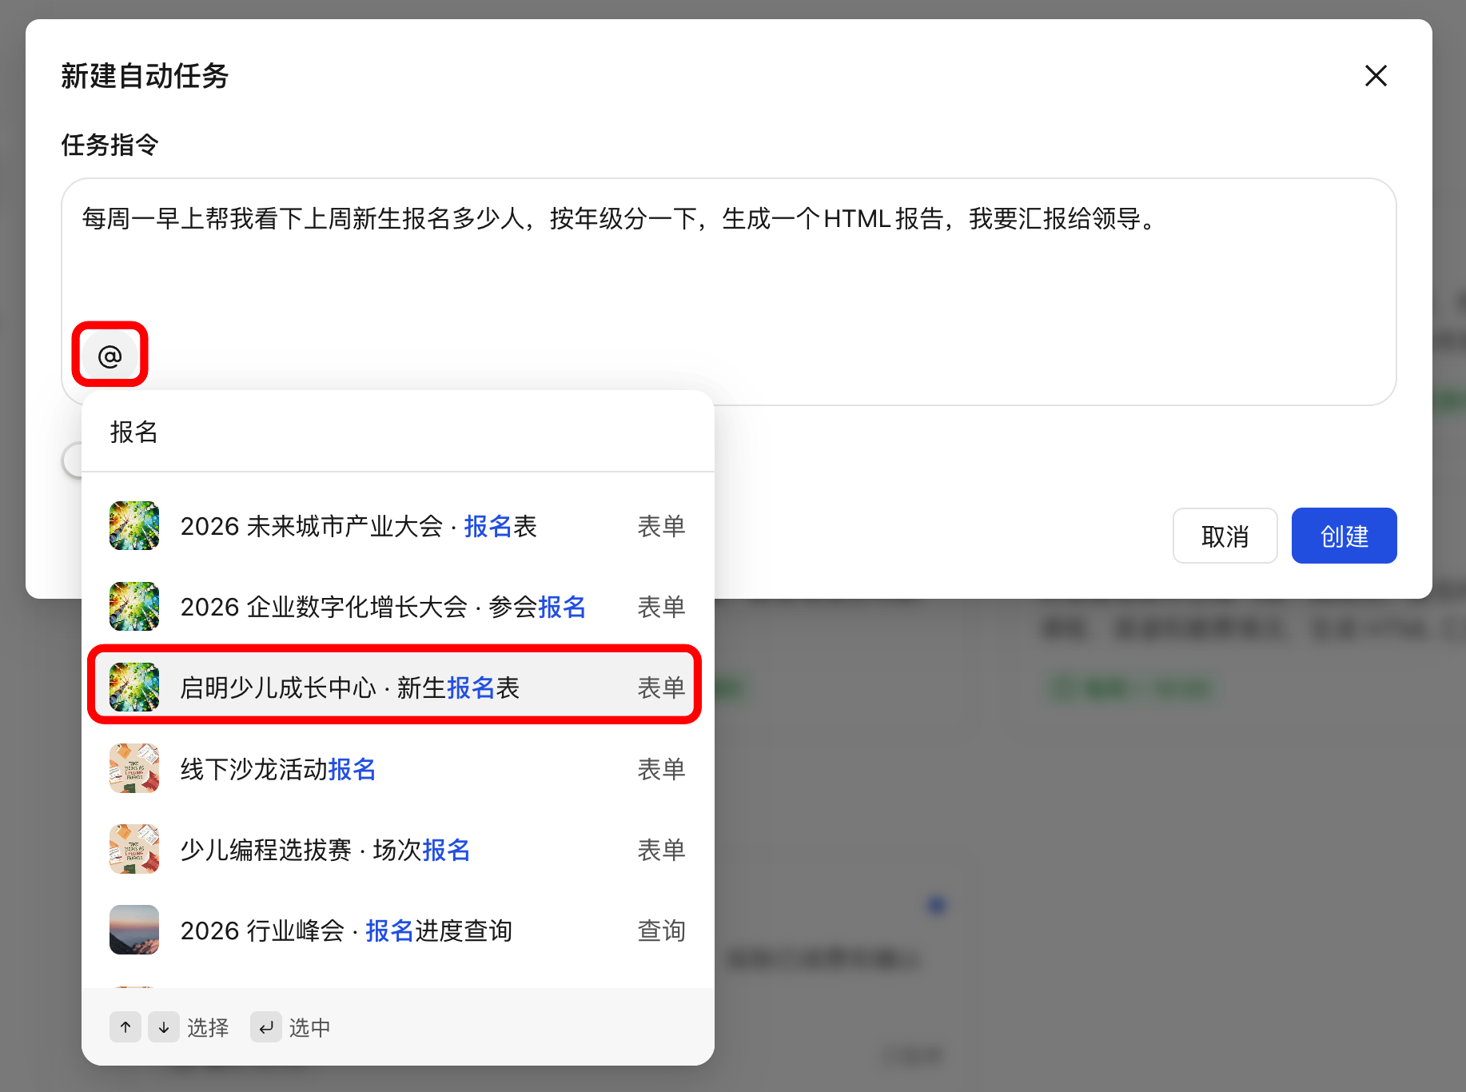Click the up arrow key hint
Image resolution: width=1466 pixels, height=1092 pixels.
pos(125,1027)
